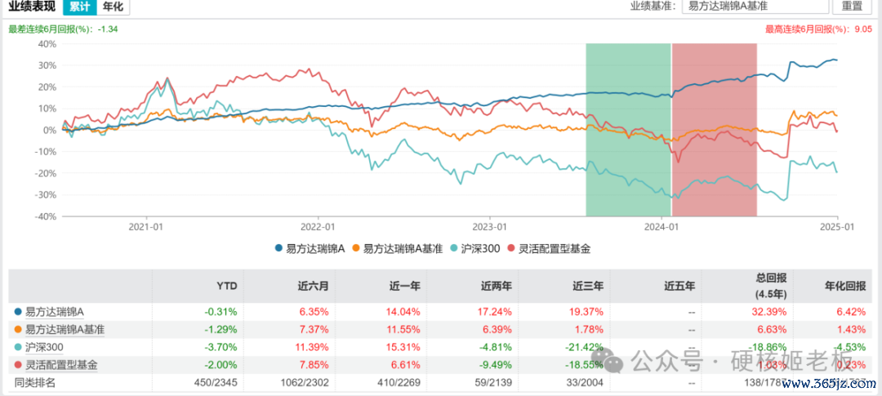The height and width of the screenshot is (396, 882).
Task: Click the red dot beside 灵活配置型基金 table row
Action: [x=18, y=365]
